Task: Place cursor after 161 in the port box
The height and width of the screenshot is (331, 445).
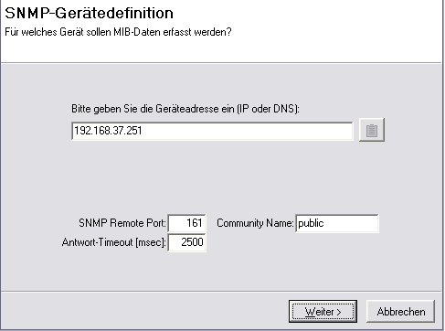Action: [x=203, y=223]
